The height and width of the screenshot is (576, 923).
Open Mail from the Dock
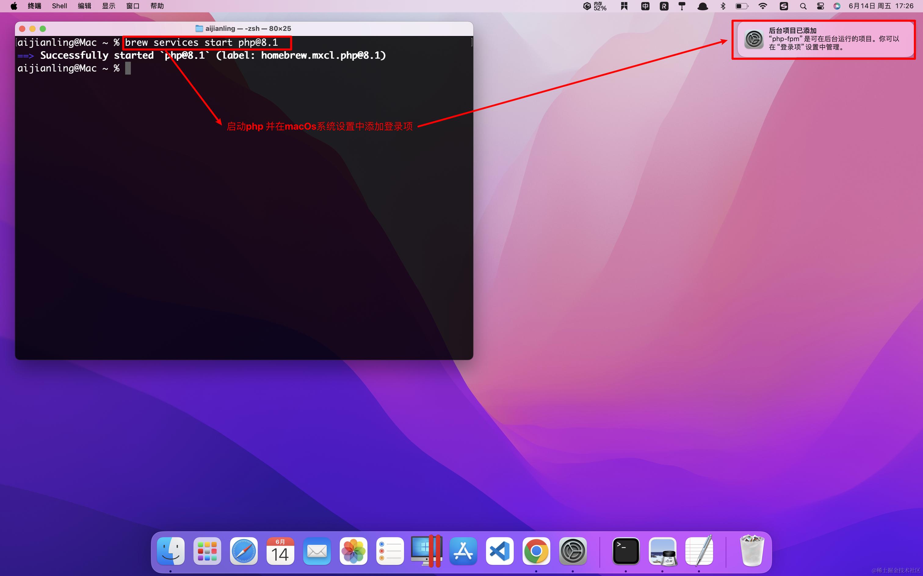pos(317,551)
